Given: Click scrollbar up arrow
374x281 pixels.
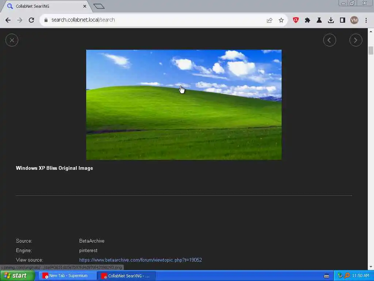Looking at the screenshot, I should [371, 31].
